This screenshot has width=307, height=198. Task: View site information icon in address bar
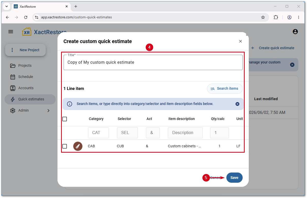click(x=37, y=17)
